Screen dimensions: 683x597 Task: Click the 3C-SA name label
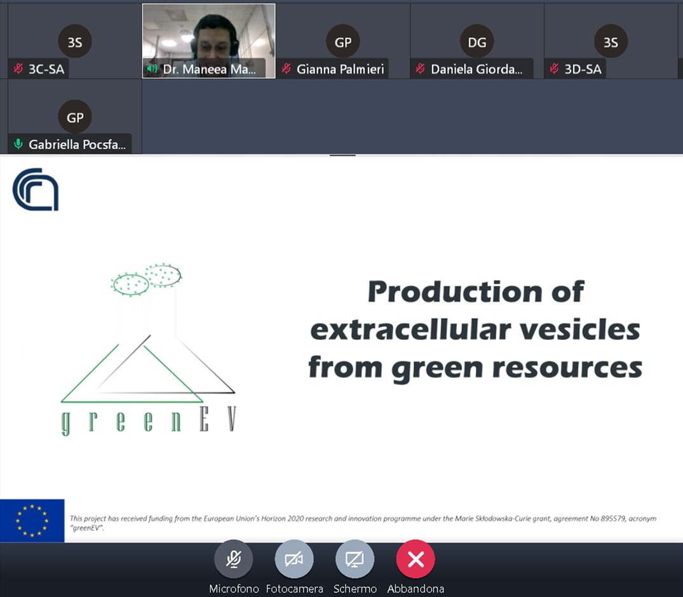(46, 69)
